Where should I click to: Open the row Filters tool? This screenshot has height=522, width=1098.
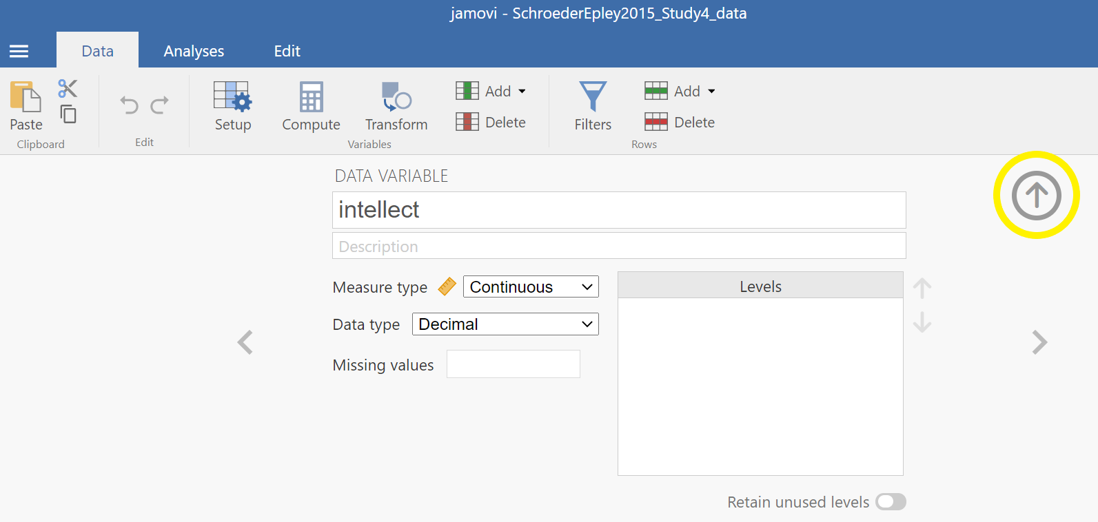pyautogui.click(x=593, y=105)
